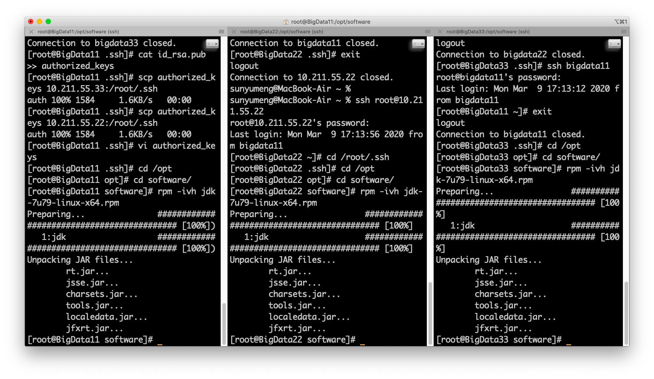Click 'Connection to bigdata22 closed.' line
The width and height of the screenshot is (654, 379).
(511, 54)
